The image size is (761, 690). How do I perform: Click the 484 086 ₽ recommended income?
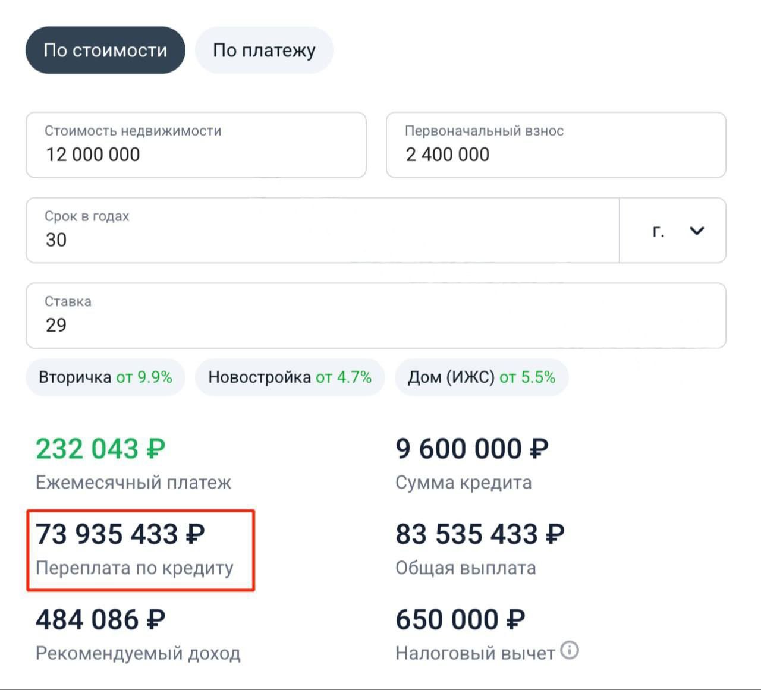100,619
